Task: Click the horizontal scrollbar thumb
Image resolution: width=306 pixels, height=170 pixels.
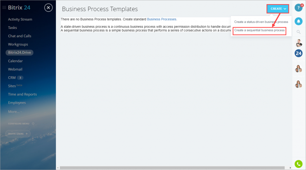Action: [x=172, y=168]
